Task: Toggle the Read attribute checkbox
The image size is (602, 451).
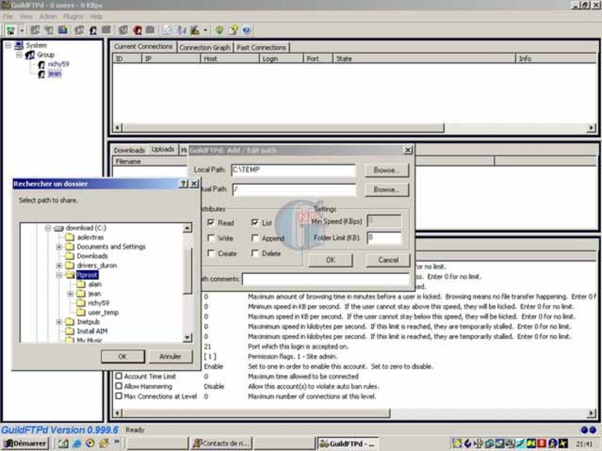Action: click(211, 222)
